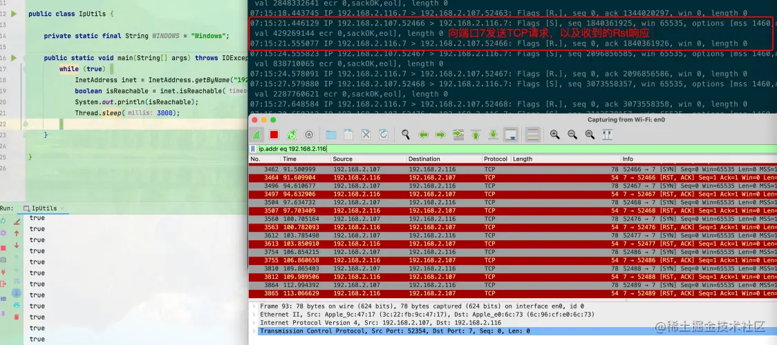Expand Transmission Control Protocol details
Screen dimensions: 777x345
tap(254, 331)
